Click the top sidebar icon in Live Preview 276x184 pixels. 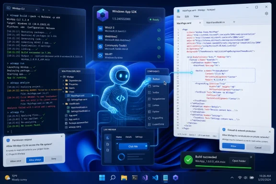(x=107, y=138)
